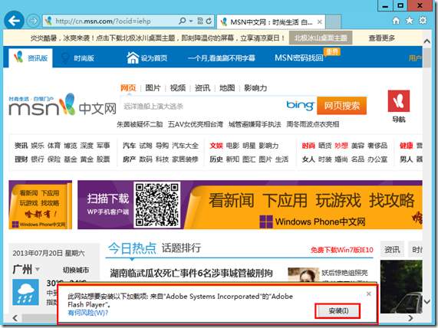Click the 查看更多 link

click(381, 38)
